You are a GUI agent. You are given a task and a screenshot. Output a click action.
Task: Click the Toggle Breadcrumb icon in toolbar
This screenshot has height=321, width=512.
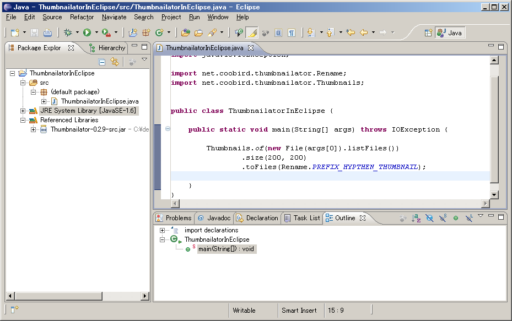(239, 32)
